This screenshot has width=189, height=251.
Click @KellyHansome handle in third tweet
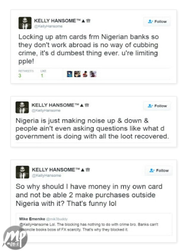point(42,175)
